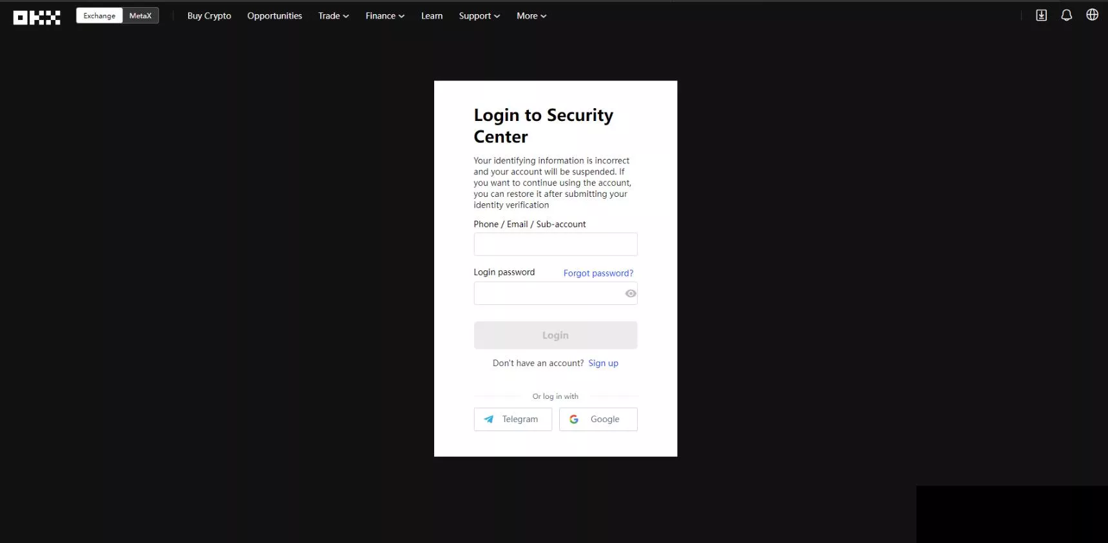
Task: Open the Buy Crypto menu item
Action: click(x=209, y=16)
